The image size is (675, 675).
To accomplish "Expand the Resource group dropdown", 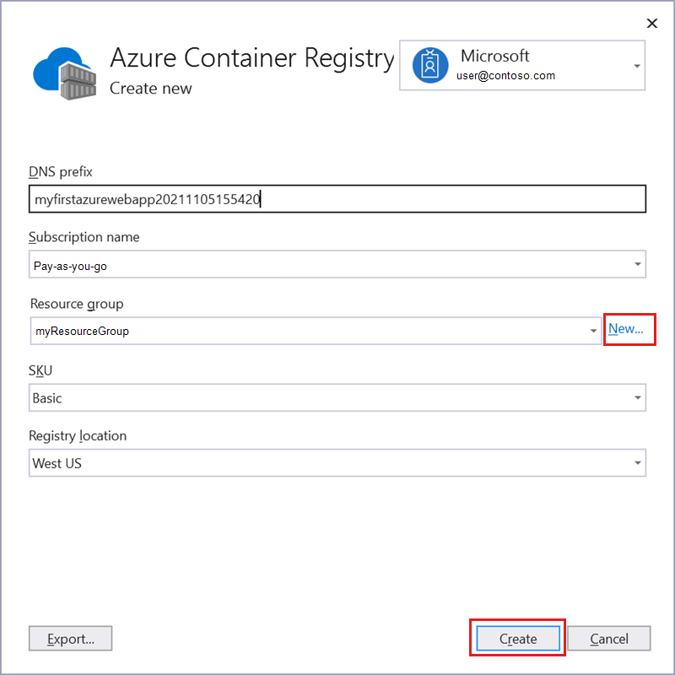I will click(594, 331).
